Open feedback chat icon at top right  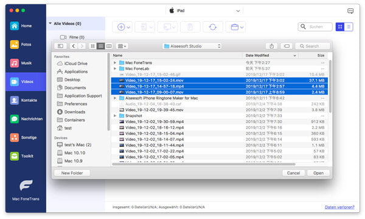click(350, 11)
